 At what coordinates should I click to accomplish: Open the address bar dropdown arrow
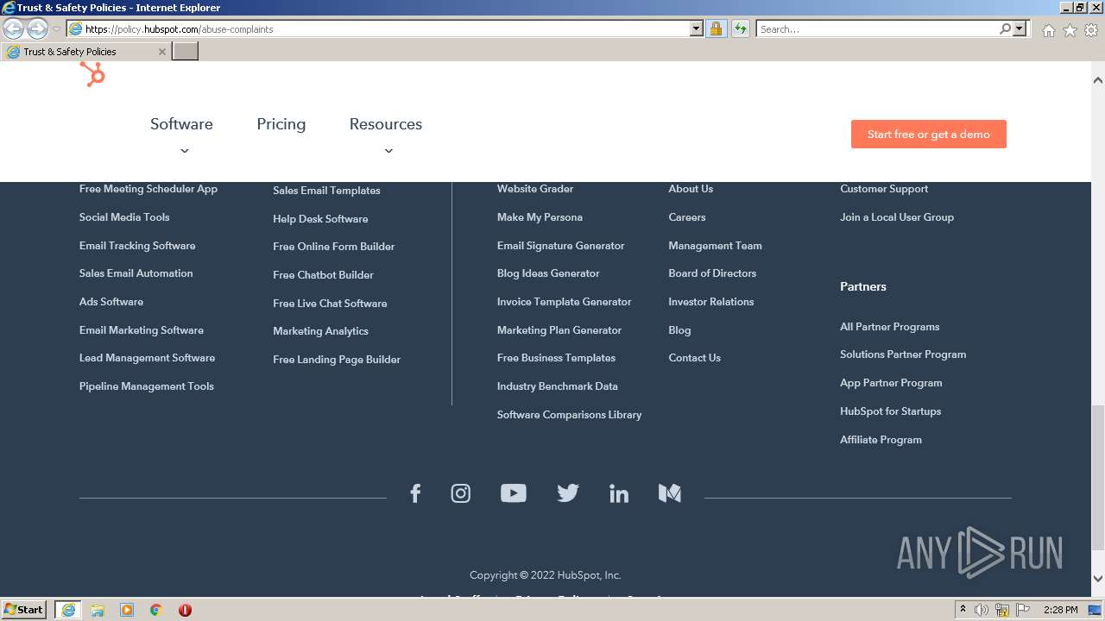(697, 28)
